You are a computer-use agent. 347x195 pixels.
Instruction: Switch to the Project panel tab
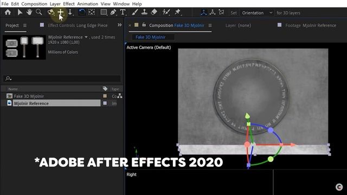coord(12,25)
